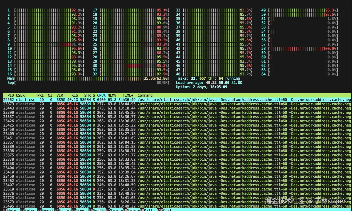Click the Uptime line
The image size is (352, 211).
(x=202, y=87)
